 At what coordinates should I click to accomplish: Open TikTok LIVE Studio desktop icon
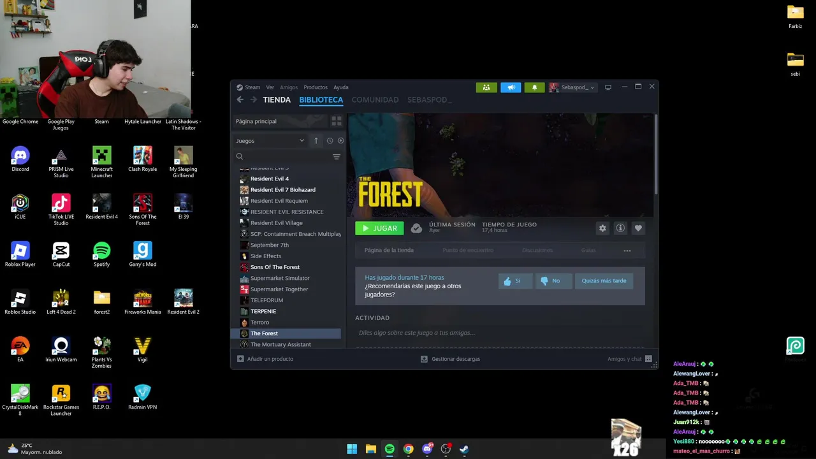(61, 210)
